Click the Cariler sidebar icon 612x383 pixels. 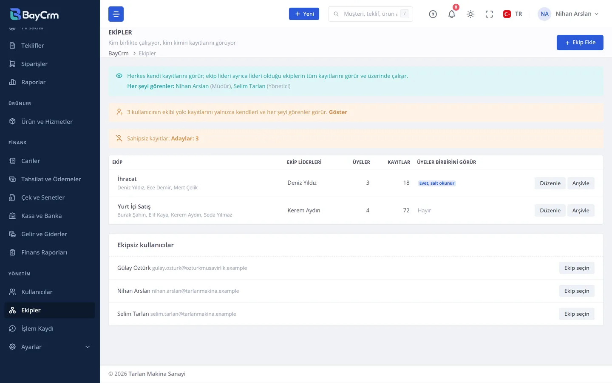click(12, 161)
